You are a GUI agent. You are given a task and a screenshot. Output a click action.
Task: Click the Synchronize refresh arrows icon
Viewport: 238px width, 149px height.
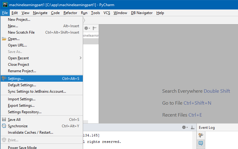tap(4, 126)
